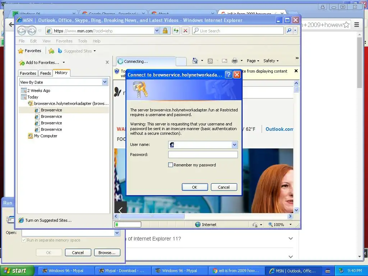Click the chevrons to show more commands
368x276 pixels.
297,58
